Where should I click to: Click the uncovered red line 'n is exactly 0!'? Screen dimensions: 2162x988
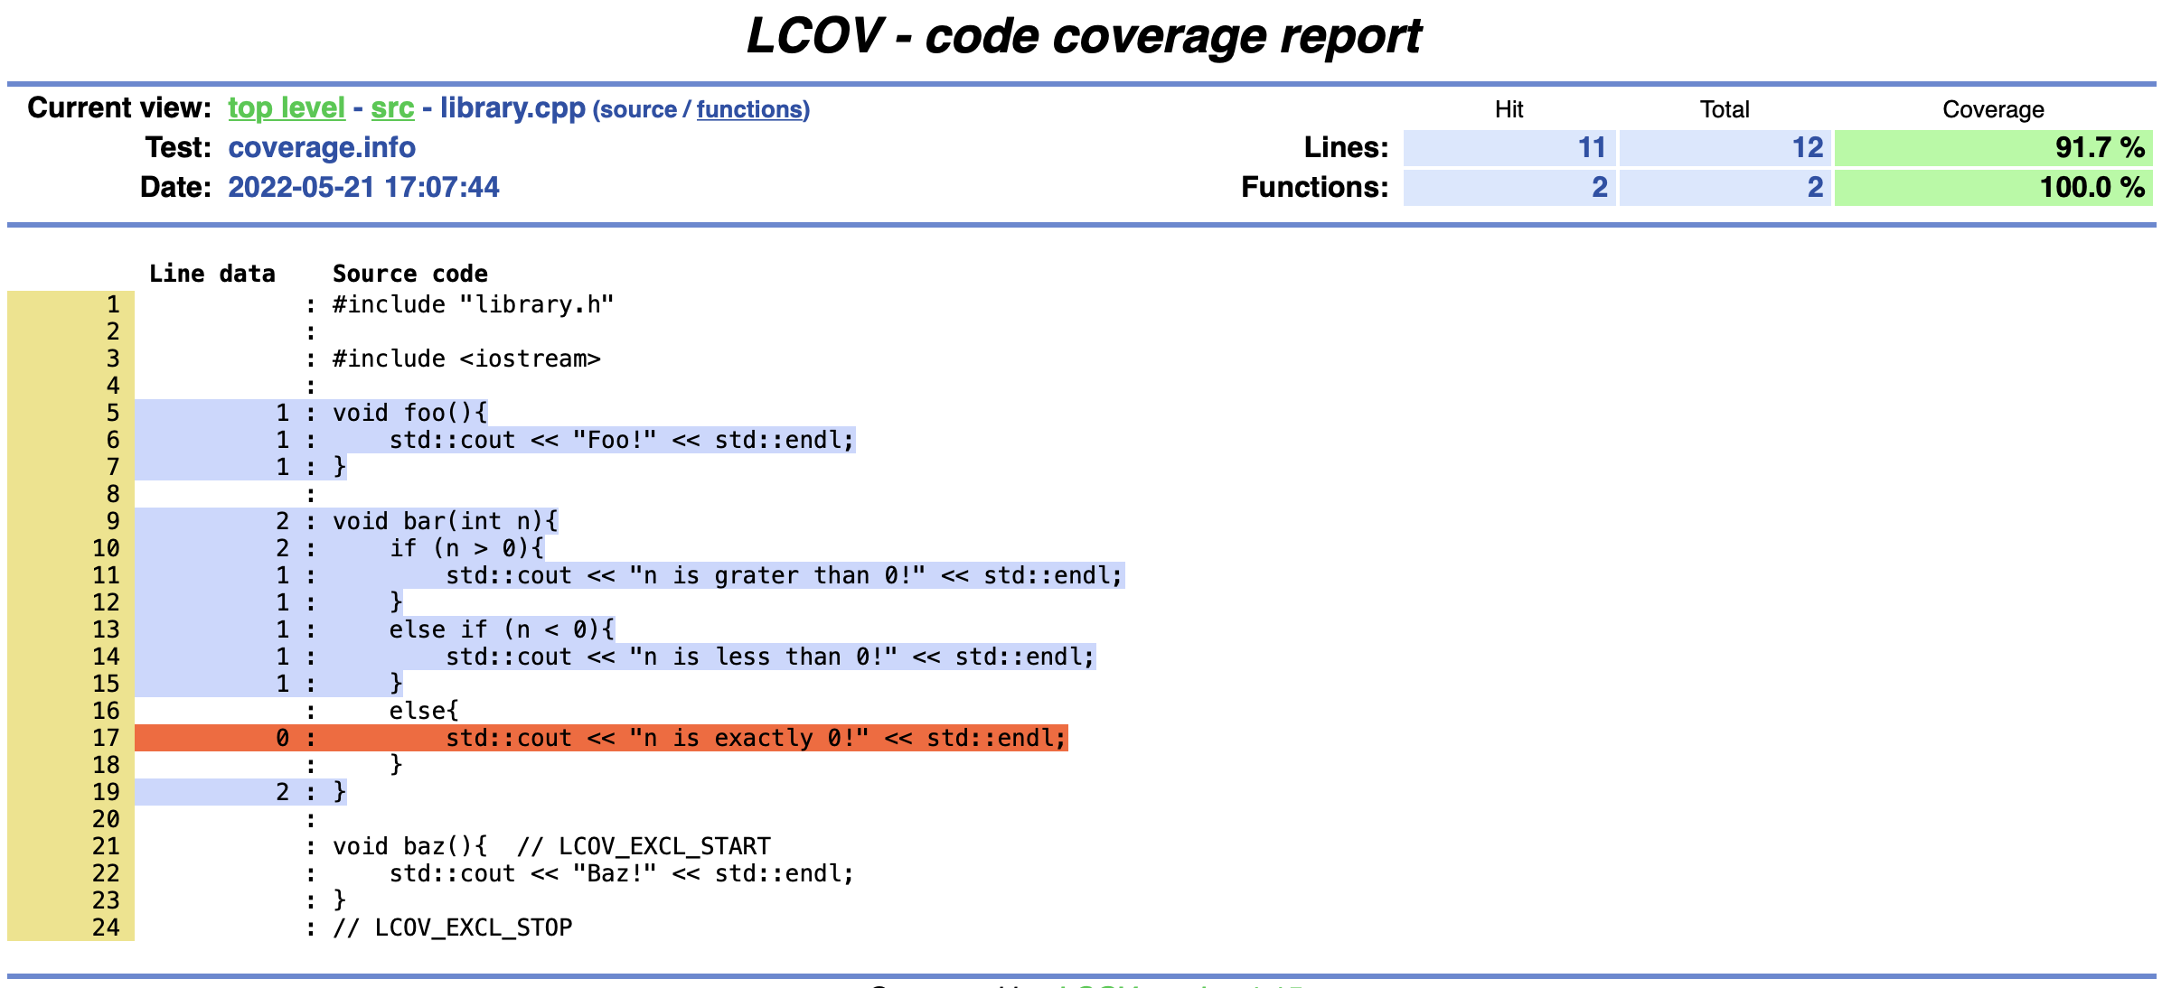click(756, 739)
